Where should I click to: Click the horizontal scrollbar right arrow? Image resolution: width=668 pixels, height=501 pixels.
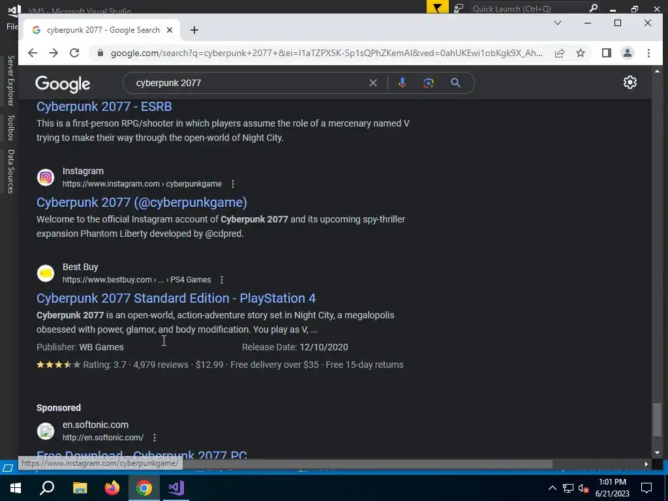tap(646, 464)
